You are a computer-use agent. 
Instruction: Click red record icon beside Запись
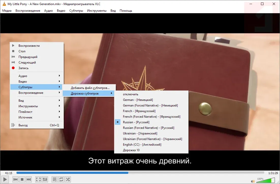tap(13, 68)
